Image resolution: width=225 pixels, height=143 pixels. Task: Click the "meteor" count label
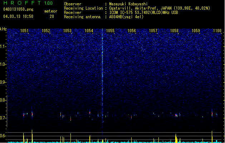click(x=51, y=11)
